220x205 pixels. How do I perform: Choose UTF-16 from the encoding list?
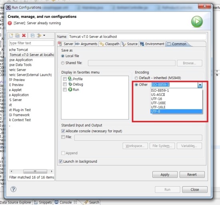coord(176,99)
